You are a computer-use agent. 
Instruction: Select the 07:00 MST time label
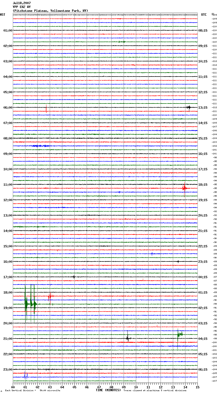click(8, 123)
